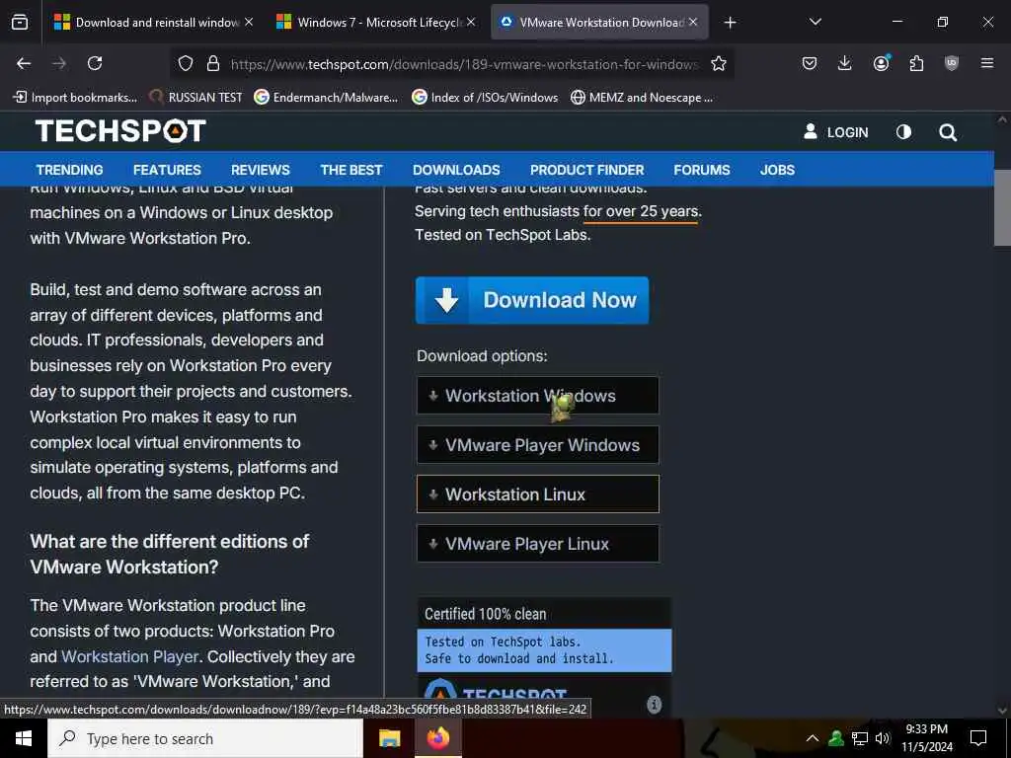Image resolution: width=1011 pixels, height=758 pixels.
Task: Click the TechSpot search magnifier icon
Action: pyautogui.click(x=948, y=133)
